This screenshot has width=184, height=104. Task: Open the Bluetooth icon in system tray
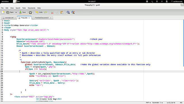[157, 1]
